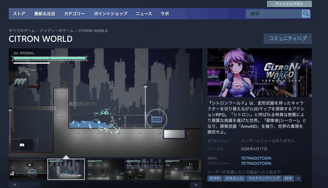Select the 女性主人公 tag

(234, 178)
